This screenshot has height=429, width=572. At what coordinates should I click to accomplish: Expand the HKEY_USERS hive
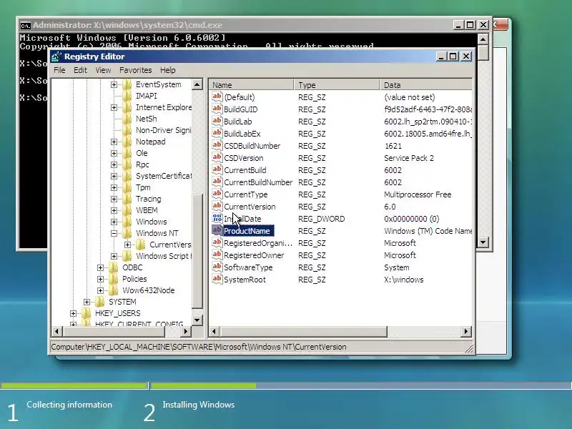(x=73, y=313)
